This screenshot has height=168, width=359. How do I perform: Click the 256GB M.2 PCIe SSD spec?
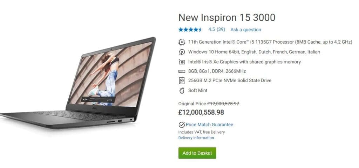pyautogui.click(x=230, y=81)
